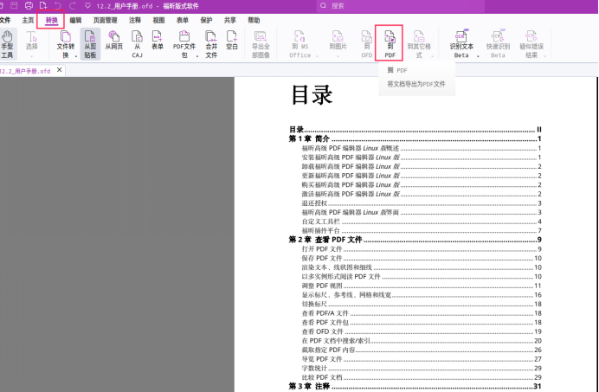Jump to '第 1 章 简介' contents entry
The image size is (599, 392).
(x=415, y=138)
